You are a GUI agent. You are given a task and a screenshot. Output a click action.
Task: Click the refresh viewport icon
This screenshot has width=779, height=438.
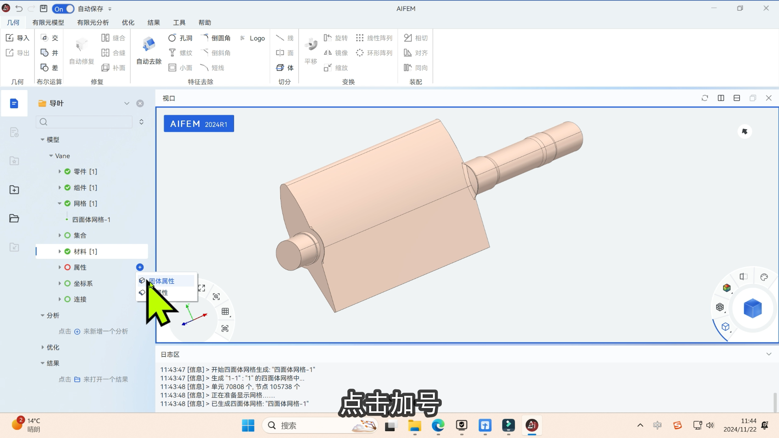pos(705,98)
